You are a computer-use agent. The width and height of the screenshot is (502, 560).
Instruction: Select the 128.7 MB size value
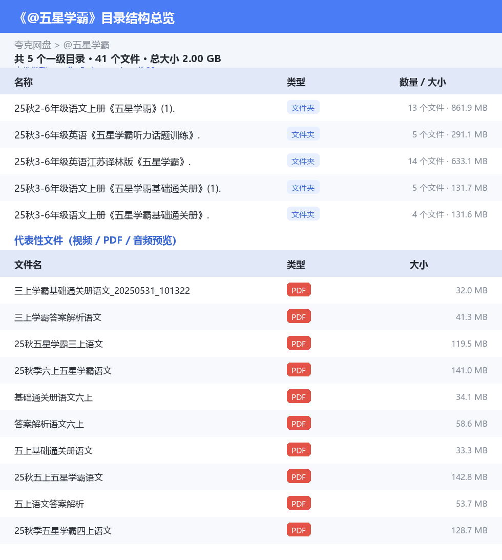469,530
